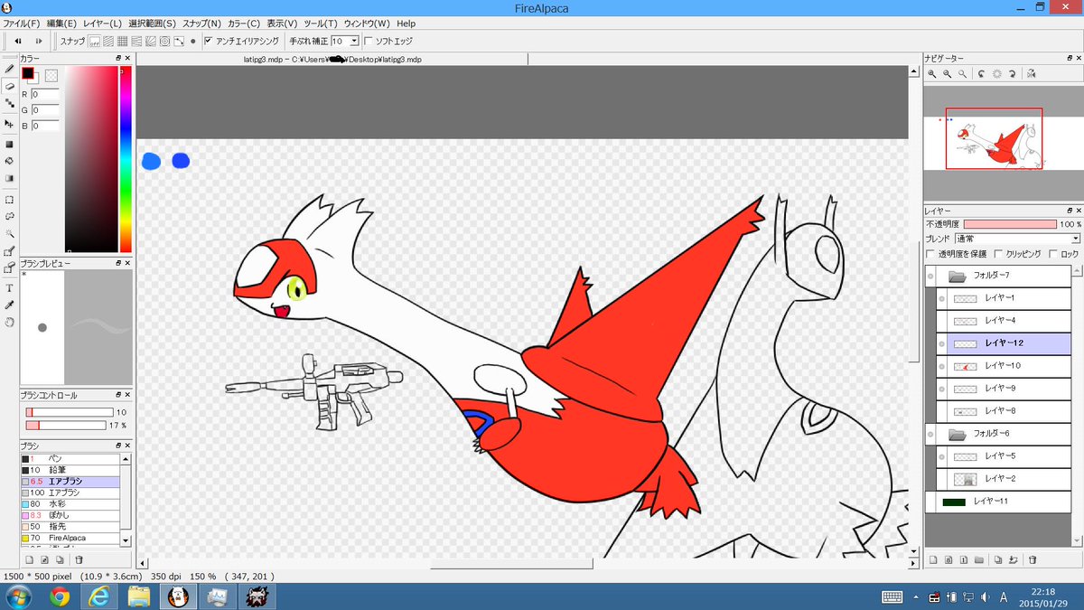Screen dimensions: 1084x610
Task: Select the Brush tool in the left toolbar
Action: click(9, 68)
